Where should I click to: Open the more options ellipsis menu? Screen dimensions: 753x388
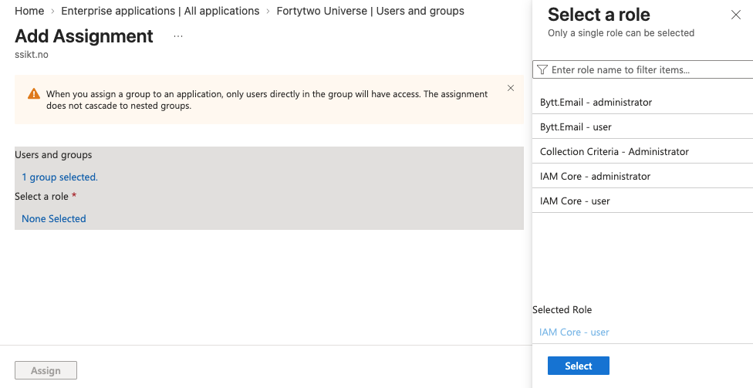point(178,36)
